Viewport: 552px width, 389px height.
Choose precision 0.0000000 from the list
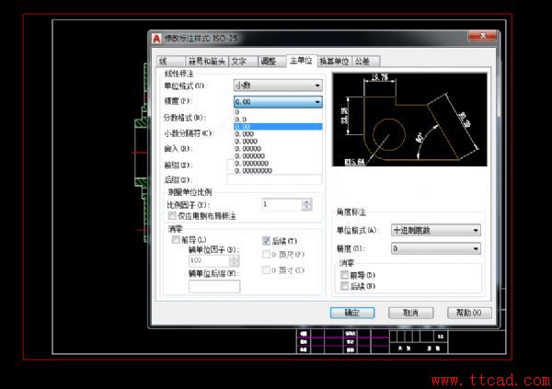tap(278, 164)
